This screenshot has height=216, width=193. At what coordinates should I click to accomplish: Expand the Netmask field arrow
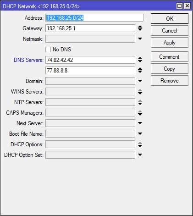[140, 39]
